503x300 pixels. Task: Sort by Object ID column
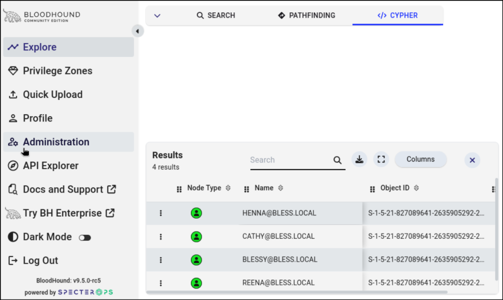click(417, 188)
